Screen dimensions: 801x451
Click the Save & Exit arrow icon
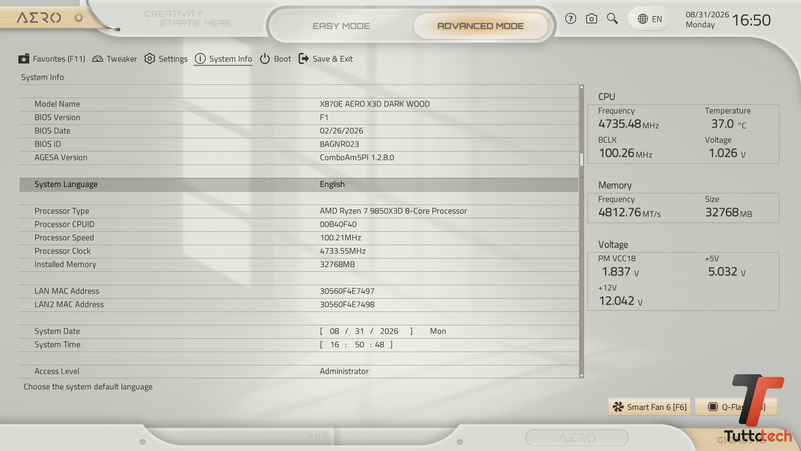pyautogui.click(x=304, y=59)
